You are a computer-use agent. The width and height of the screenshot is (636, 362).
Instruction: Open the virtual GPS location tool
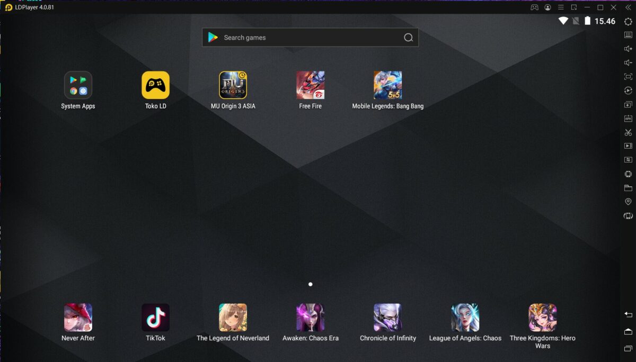pyautogui.click(x=628, y=201)
